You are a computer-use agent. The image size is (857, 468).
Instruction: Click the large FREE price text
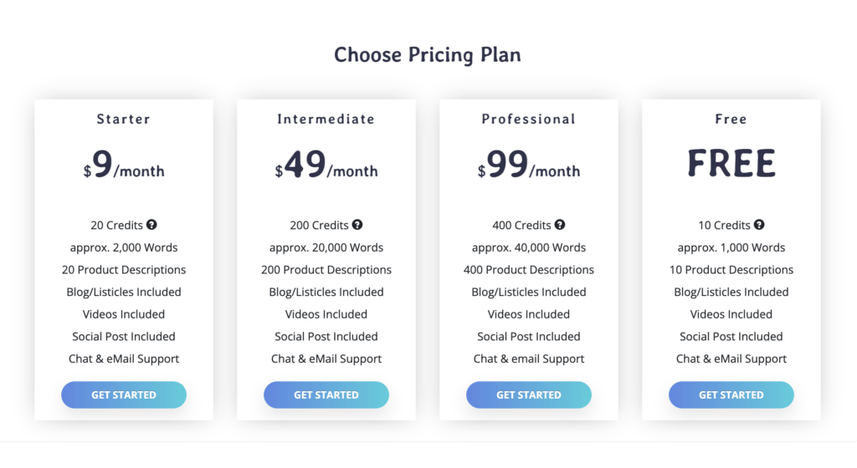pyautogui.click(x=731, y=163)
